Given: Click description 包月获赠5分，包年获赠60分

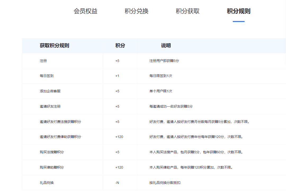Looking at the screenshot, I should (x=196, y=152).
